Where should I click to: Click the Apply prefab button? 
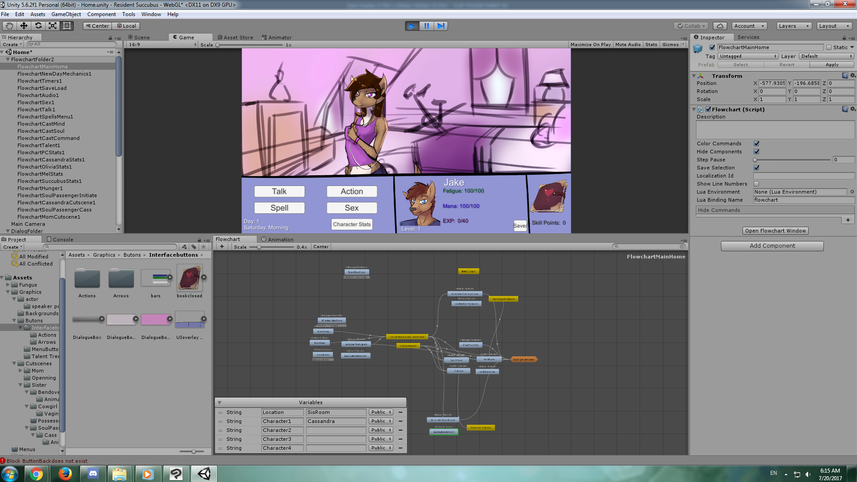click(x=832, y=65)
